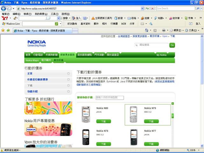Click the 工具 Tools gear icon
Image resolution: width=204 pixels, height=153 pixels.
pyautogui.click(x=186, y=31)
